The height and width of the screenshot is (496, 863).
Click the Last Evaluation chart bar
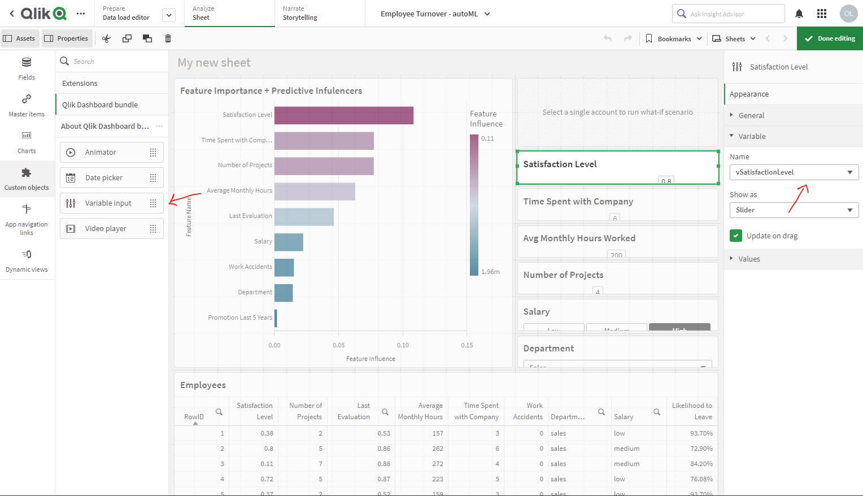click(304, 217)
